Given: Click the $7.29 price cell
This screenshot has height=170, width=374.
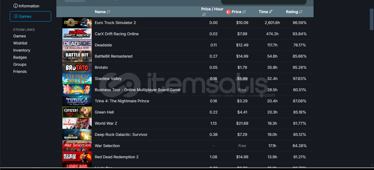Looking at the screenshot, I should pos(242,135).
